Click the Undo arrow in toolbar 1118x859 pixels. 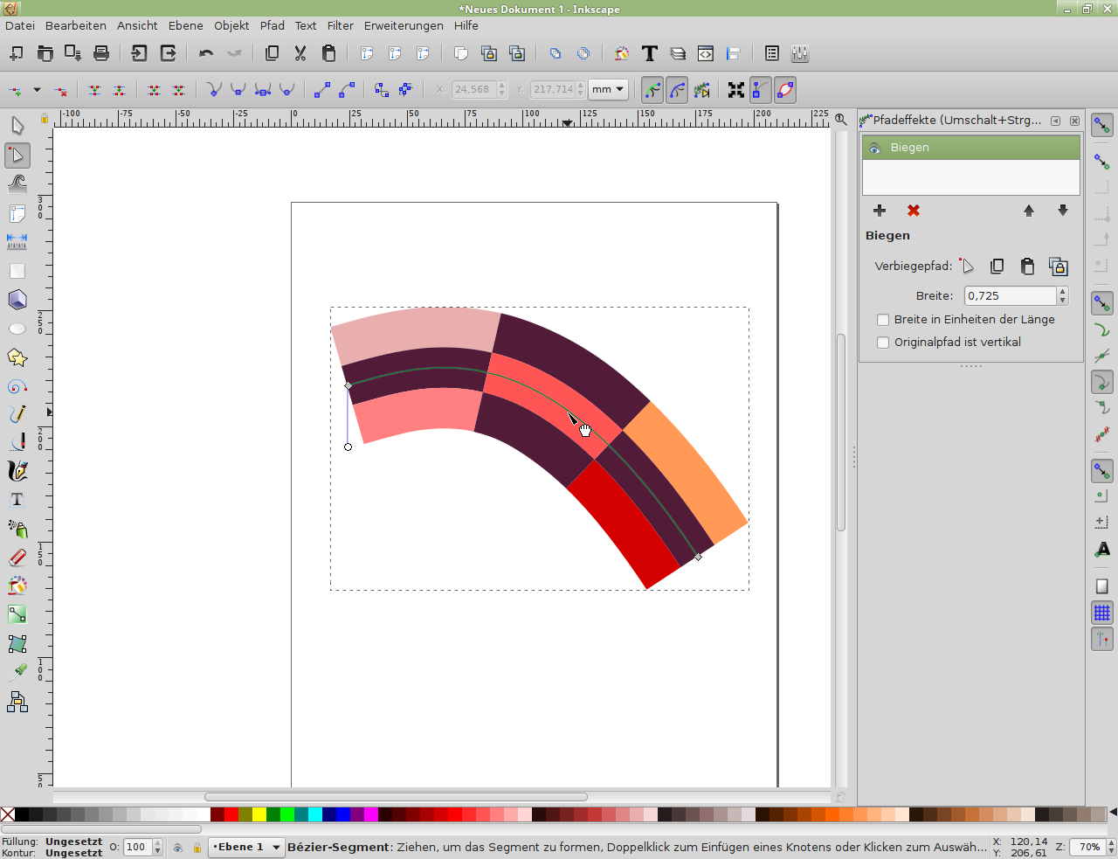(206, 53)
